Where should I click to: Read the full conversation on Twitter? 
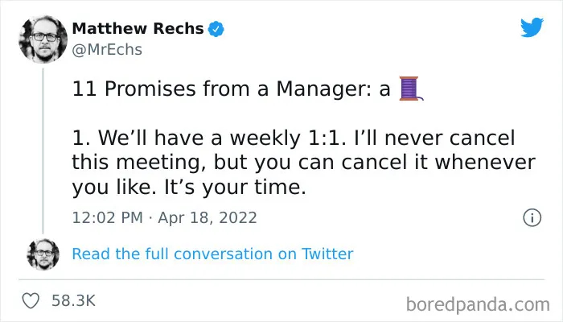[212, 254]
